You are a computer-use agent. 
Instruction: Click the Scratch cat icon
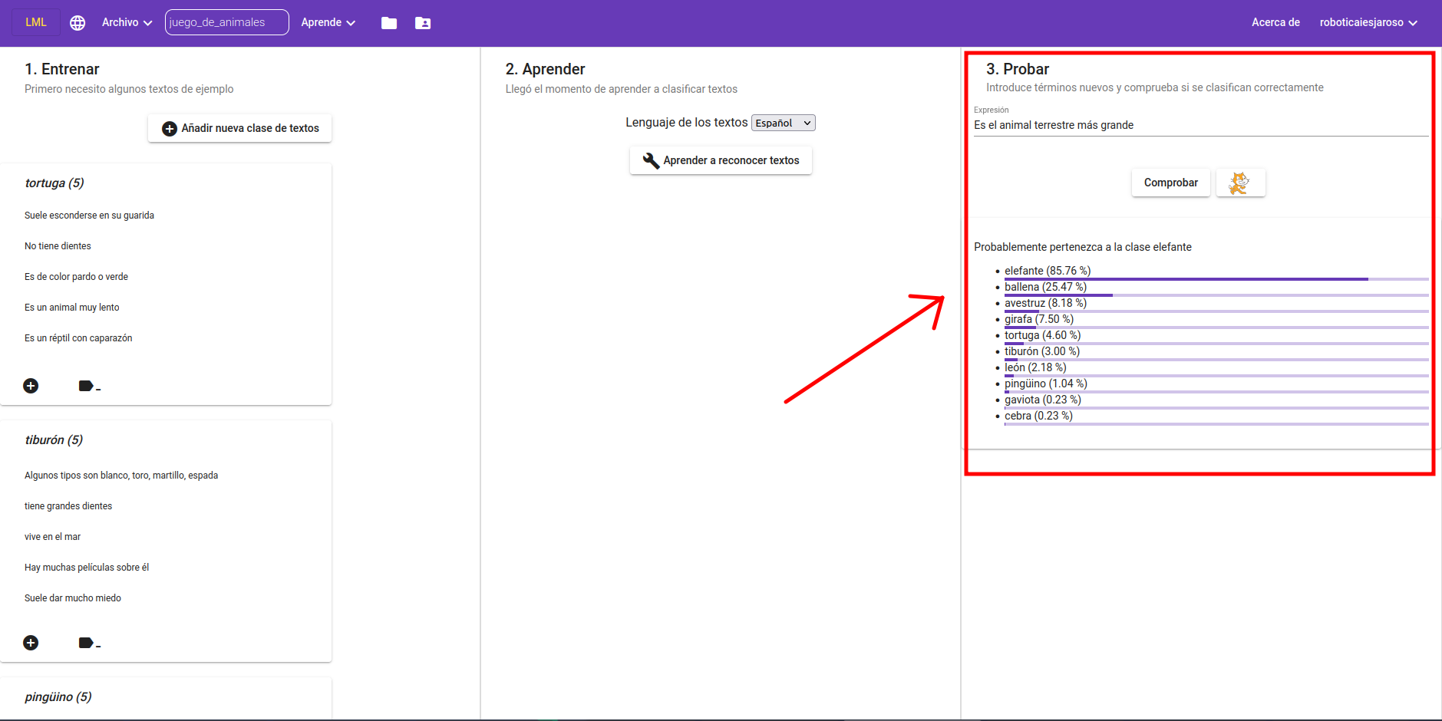pos(1239,183)
